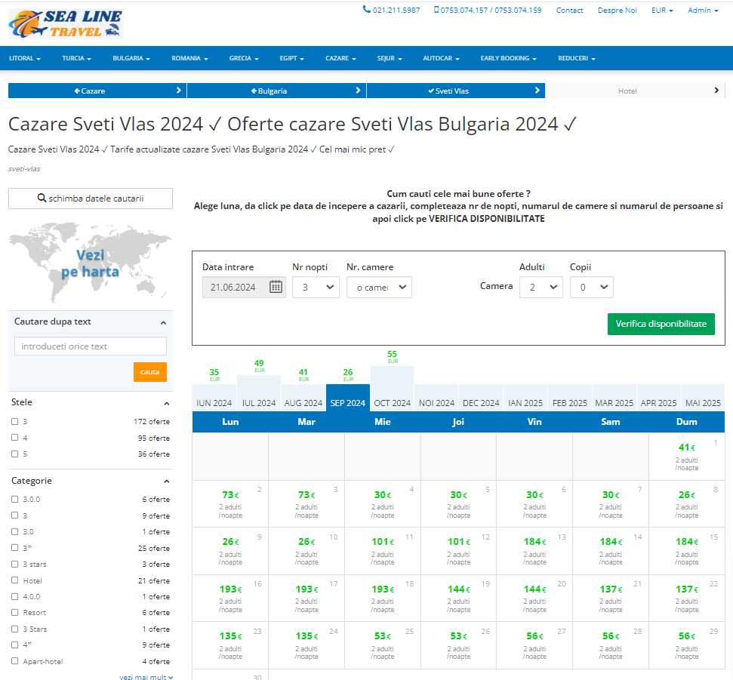This screenshot has height=680, width=733.
Task: Open the TURCIA menu
Action: 77,58
